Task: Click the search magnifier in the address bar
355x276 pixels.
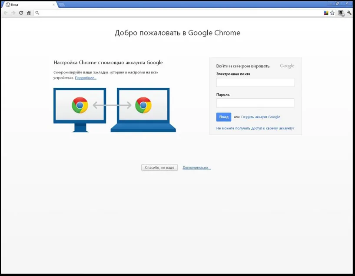Action: click(37, 13)
